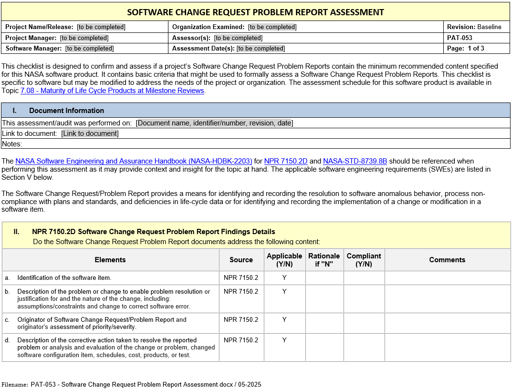
Task: Click the Source cell for Identification of software item
Action: point(241,277)
